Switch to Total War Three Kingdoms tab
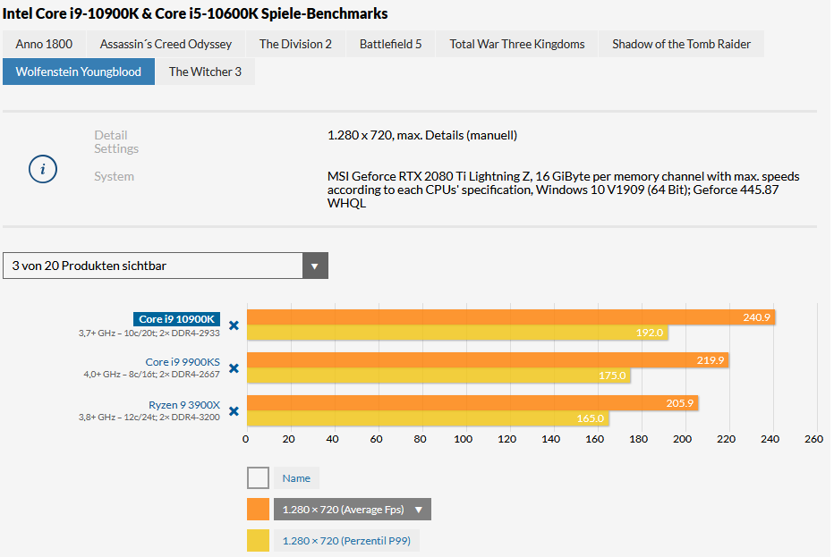The width and height of the screenshot is (834, 557). pyautogui.click(x=517, y=44)
